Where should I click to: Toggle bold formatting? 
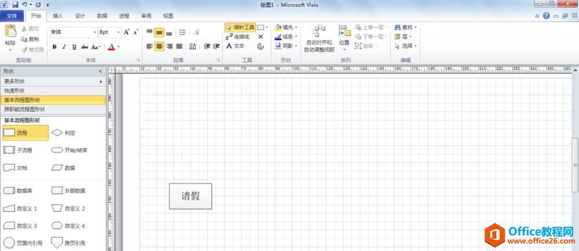pyautogui.click(x=54, y=47)
